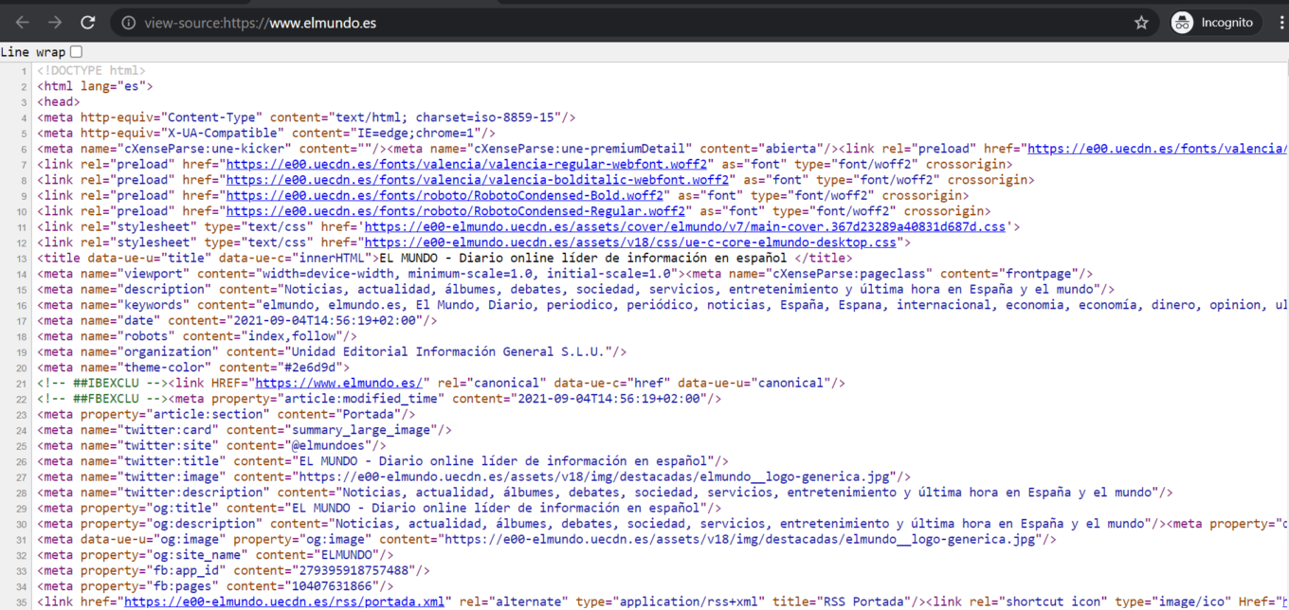
Task: Click the Incognito profile badge
Action: click(x=1214, y=22)
